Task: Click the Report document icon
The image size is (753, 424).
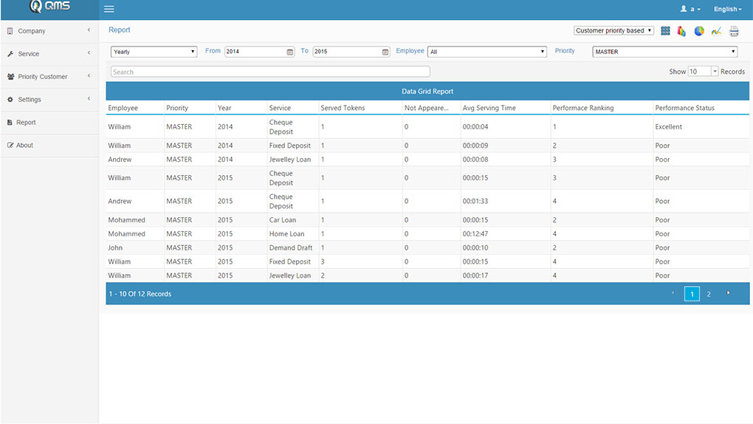Action: (10, 123)
